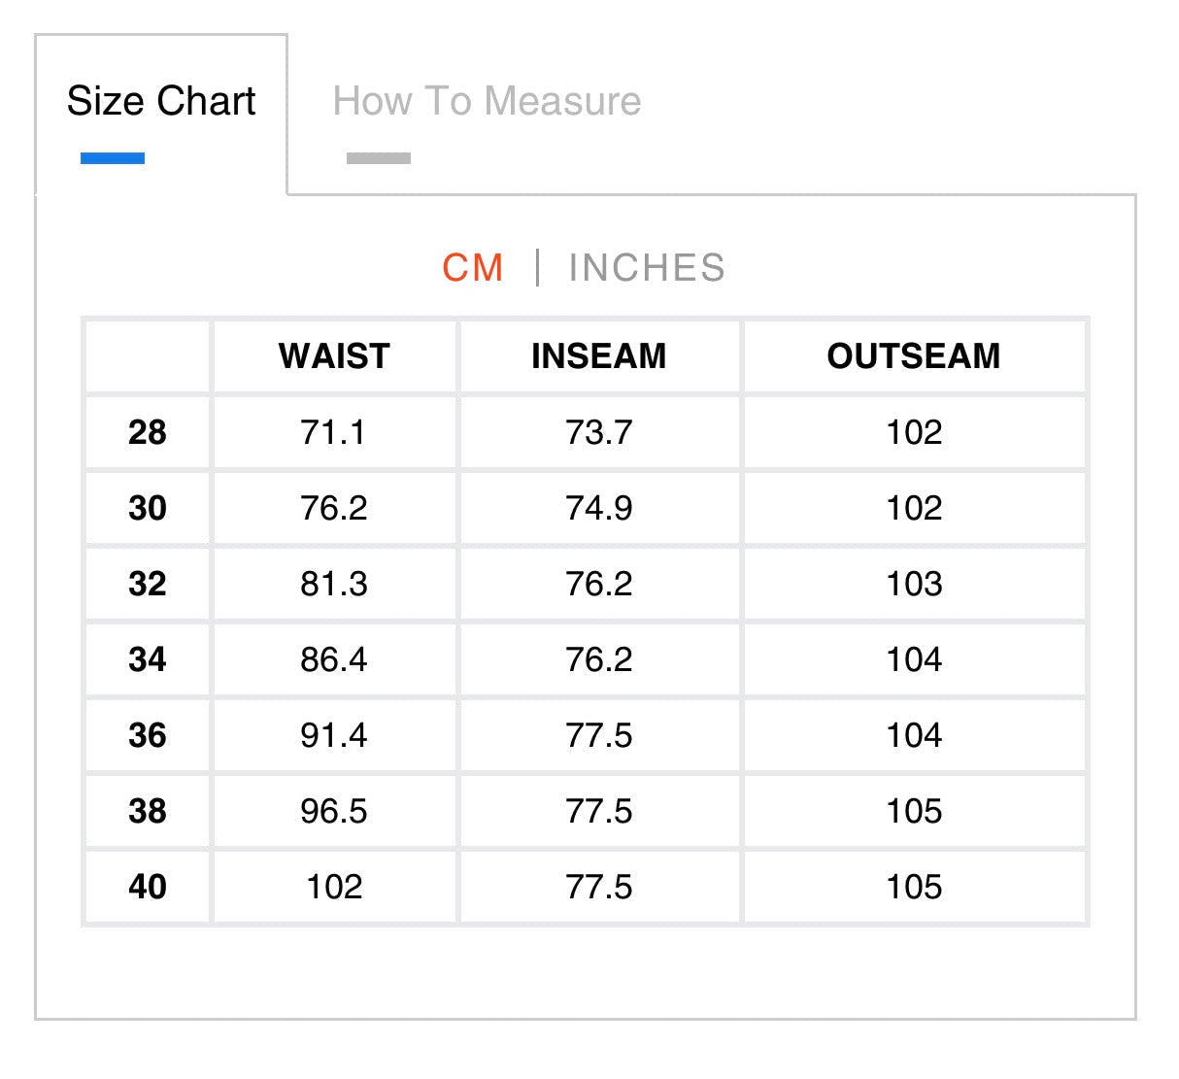
Task: Click the 74.9 inseam value cell
Action: pos(599,508)
